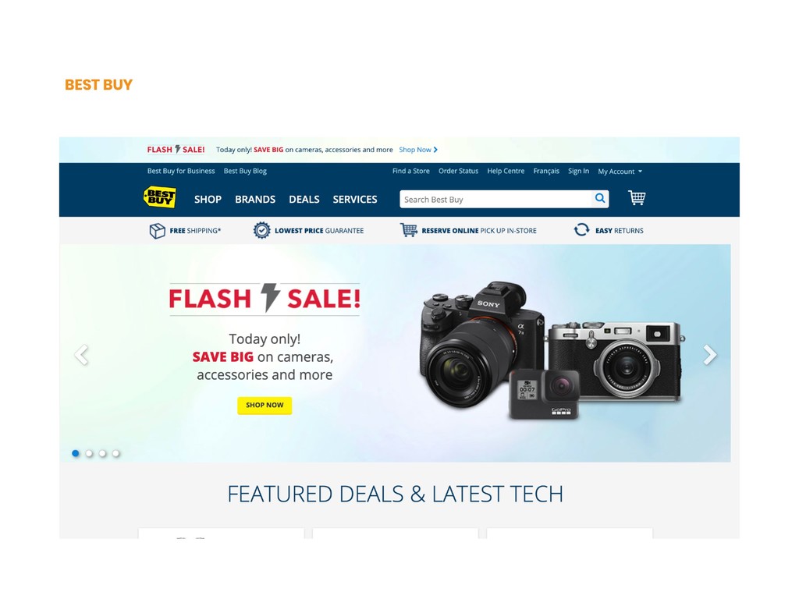This screenshot has width=799, height=599.
Task: Click the Search Best Buy input field
Action: pyautogui.click(x=495, y=199)
